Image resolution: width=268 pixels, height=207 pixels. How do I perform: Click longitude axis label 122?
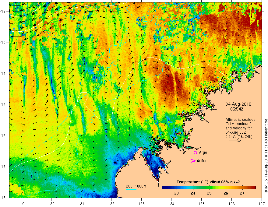click(x=111, y=204)
